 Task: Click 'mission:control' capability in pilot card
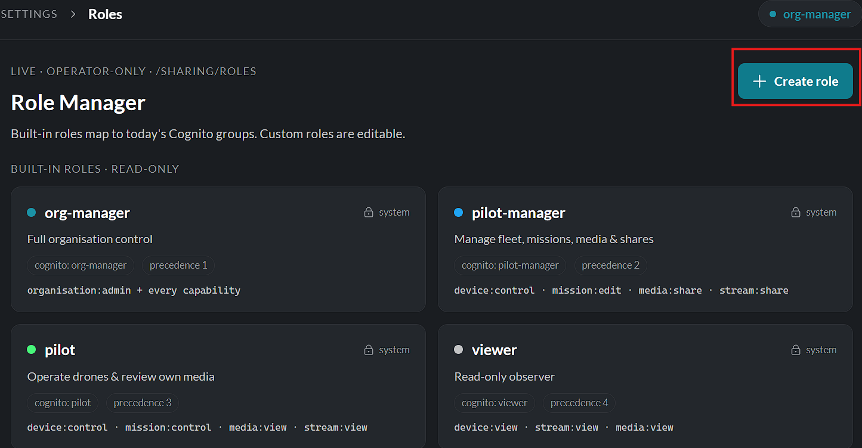168,428
